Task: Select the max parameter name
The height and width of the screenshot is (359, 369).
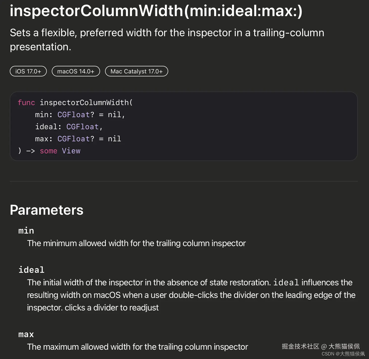Action: pyautogui.click(x=26, y=334)
